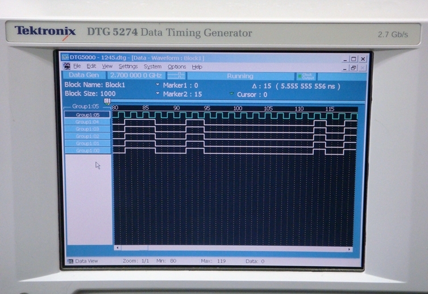Open the View menu
Screen dimensions: 428x294
click(107, 67)
